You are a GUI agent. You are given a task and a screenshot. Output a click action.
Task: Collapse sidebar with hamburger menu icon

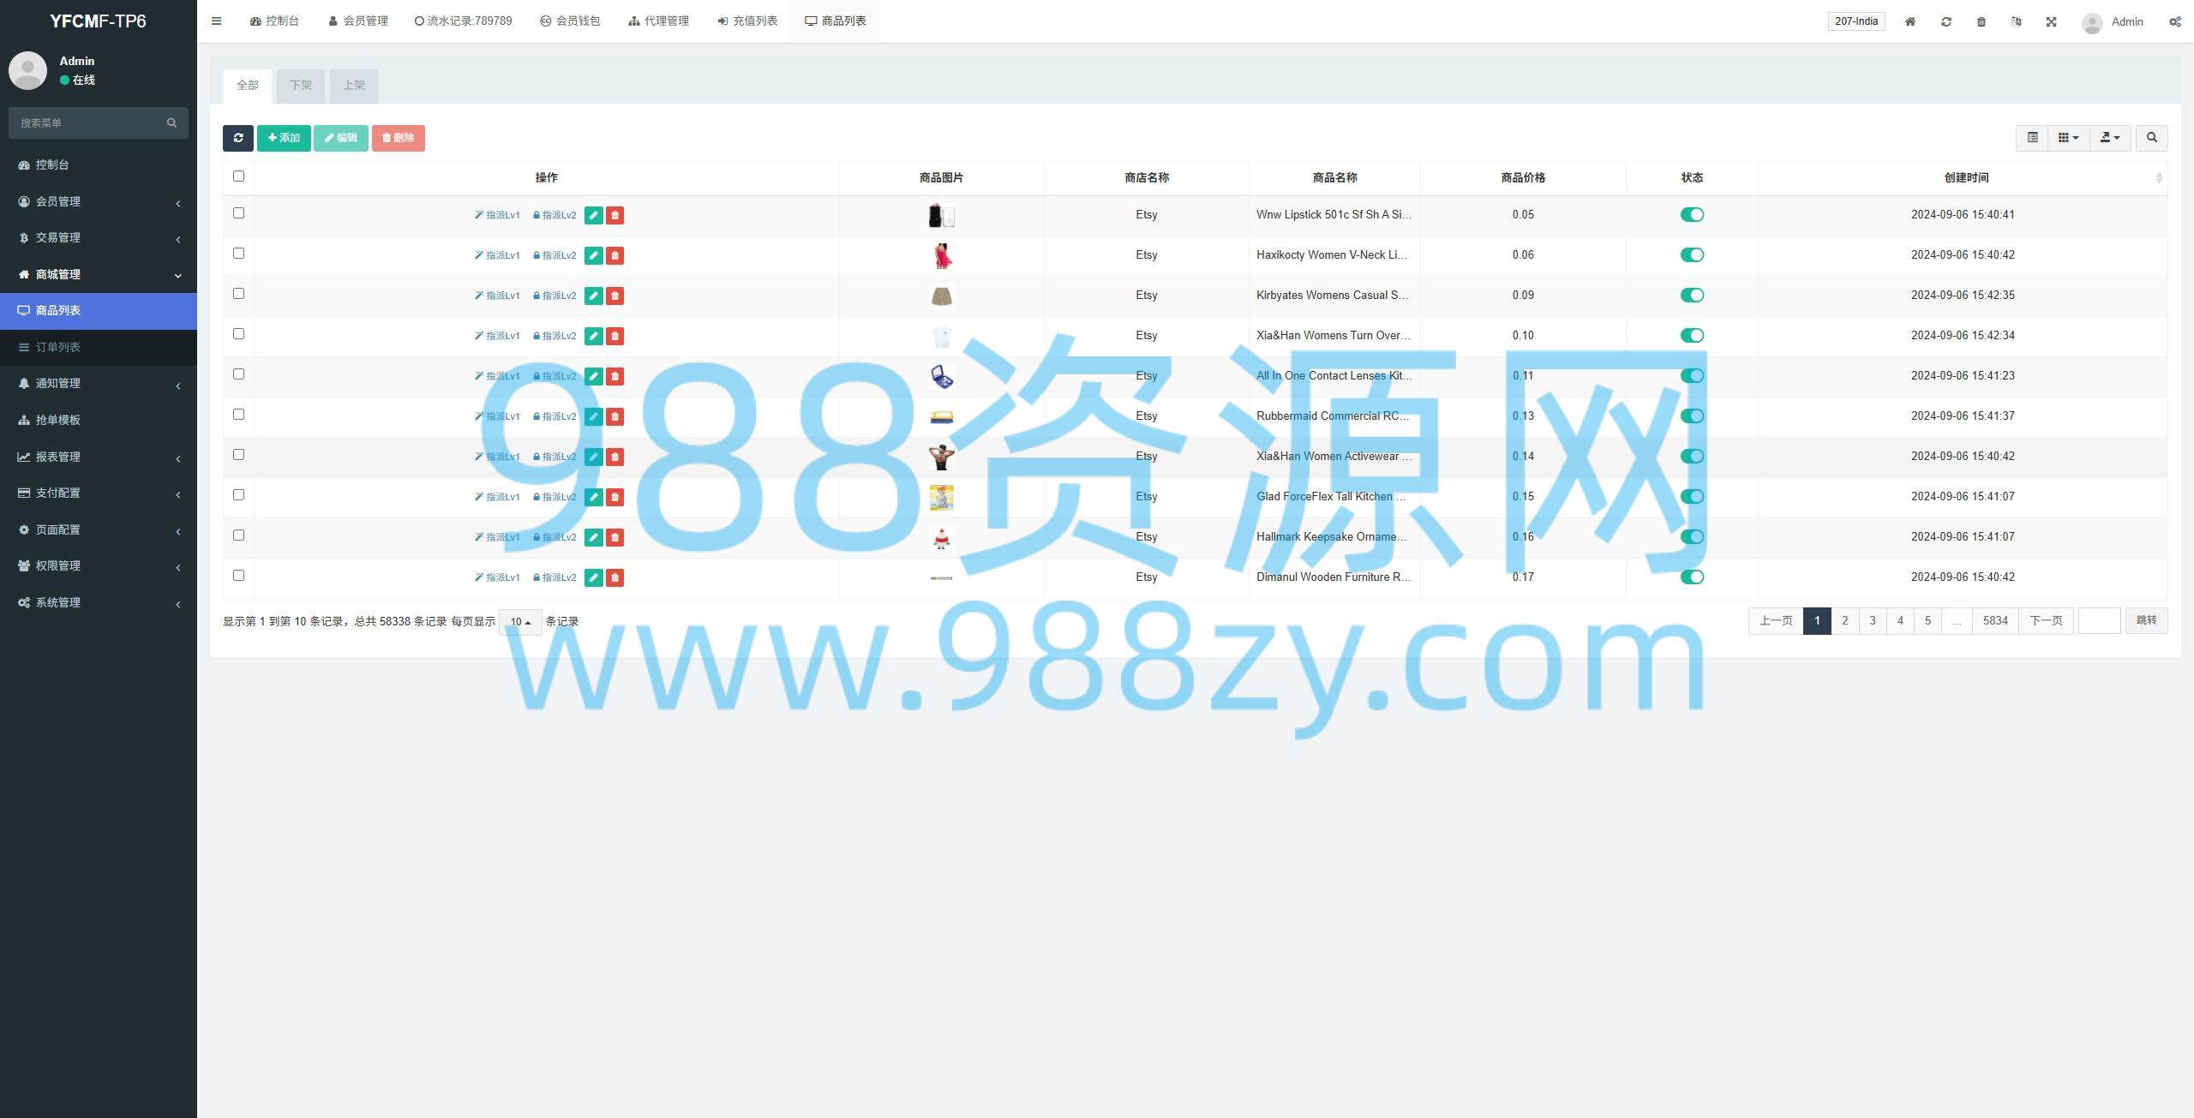point(217,21)
